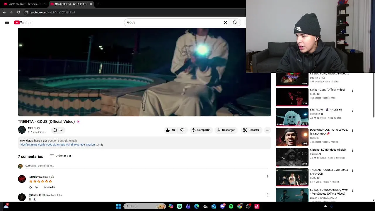This screenshot has width=375, height=211.
Task: Clear the GOUS search text
Action: 226,23
